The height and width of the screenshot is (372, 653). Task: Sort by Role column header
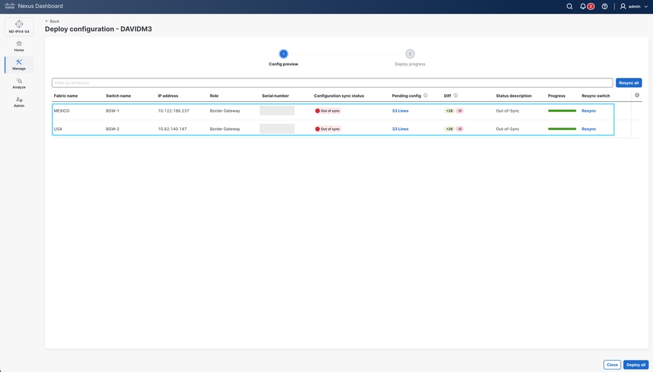214,96
